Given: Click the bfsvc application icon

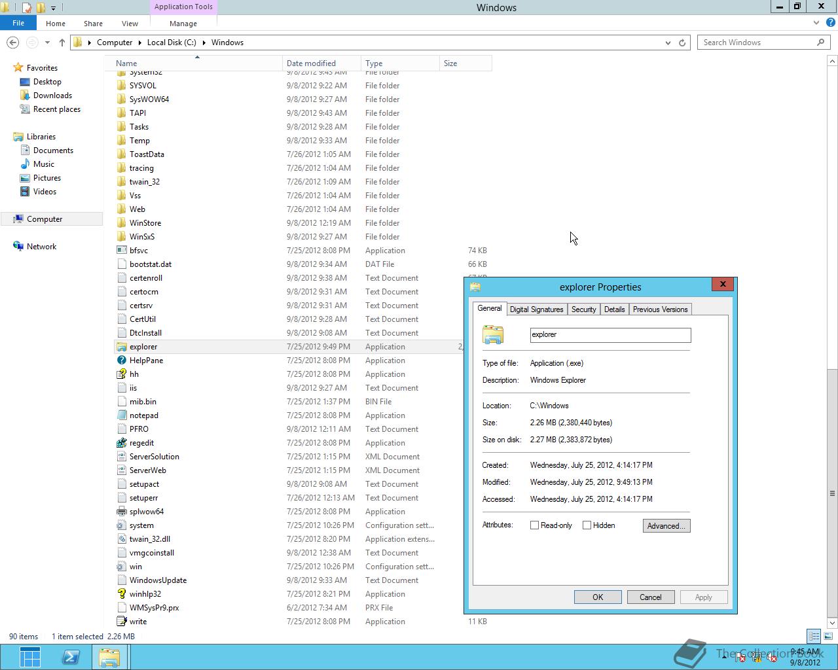Looking at the screenshot, I should [x=121, y=251].
